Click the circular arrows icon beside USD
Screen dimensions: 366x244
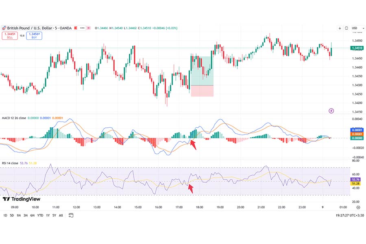click(x=346, y=28)
